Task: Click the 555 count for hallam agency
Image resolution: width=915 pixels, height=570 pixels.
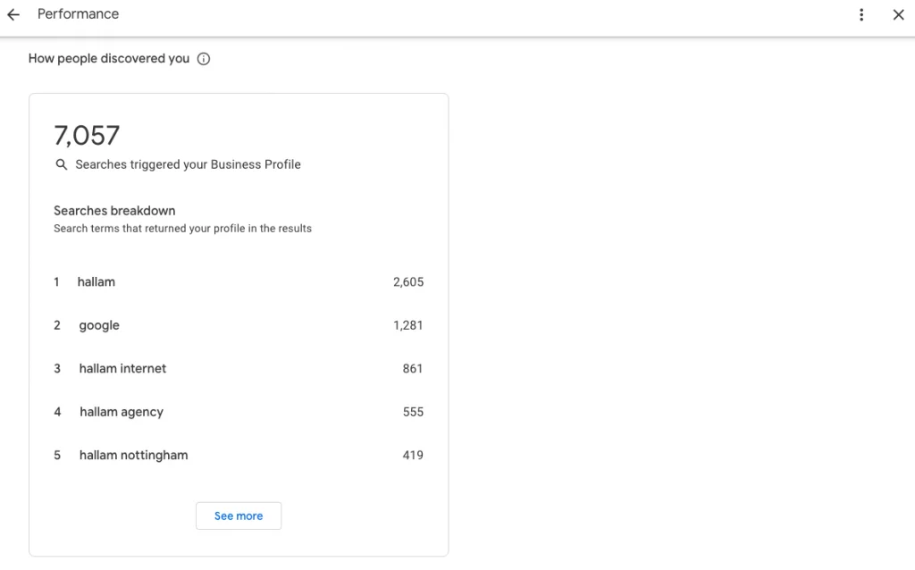Action: [x=413, y=412]
